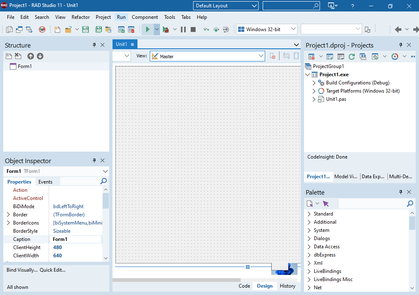Screen dimensions: 419x295
Task: Click the purple arrow pointer in Palette
Action: [x=326, y=204]
